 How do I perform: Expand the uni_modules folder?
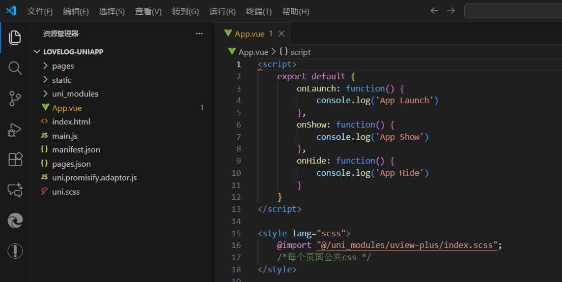(75, 93)
